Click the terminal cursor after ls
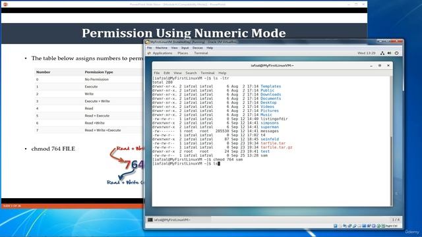The width and height of the screenshot is (422, 237). 219,163
